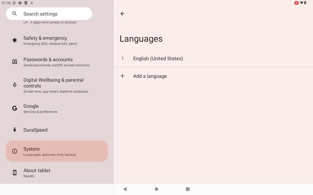Click the System info circle icon

click(x=14, y=151)
